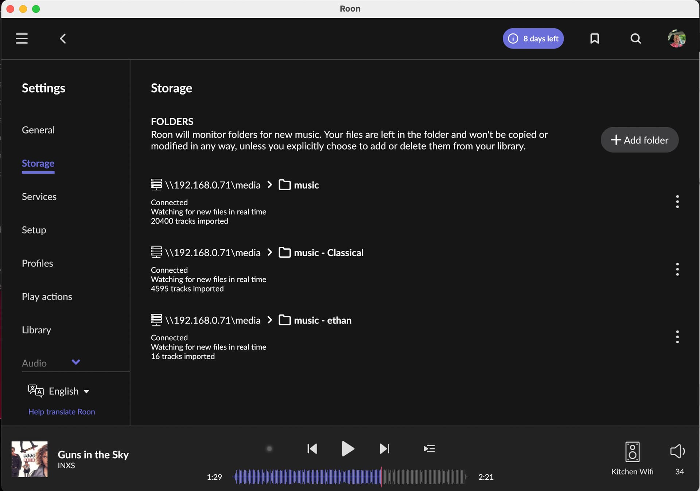Click the Kitchen Wifi zone label

click(632, 472)
